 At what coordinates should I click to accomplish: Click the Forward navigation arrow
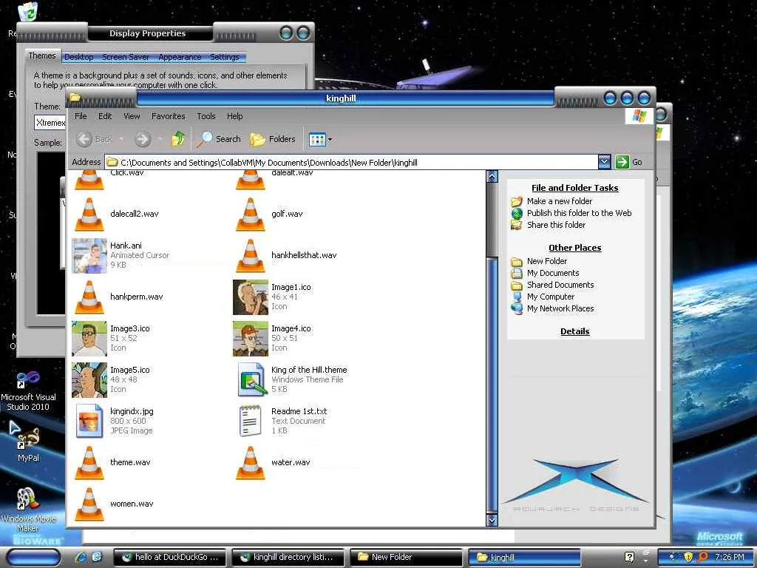[x=143, y=139]
